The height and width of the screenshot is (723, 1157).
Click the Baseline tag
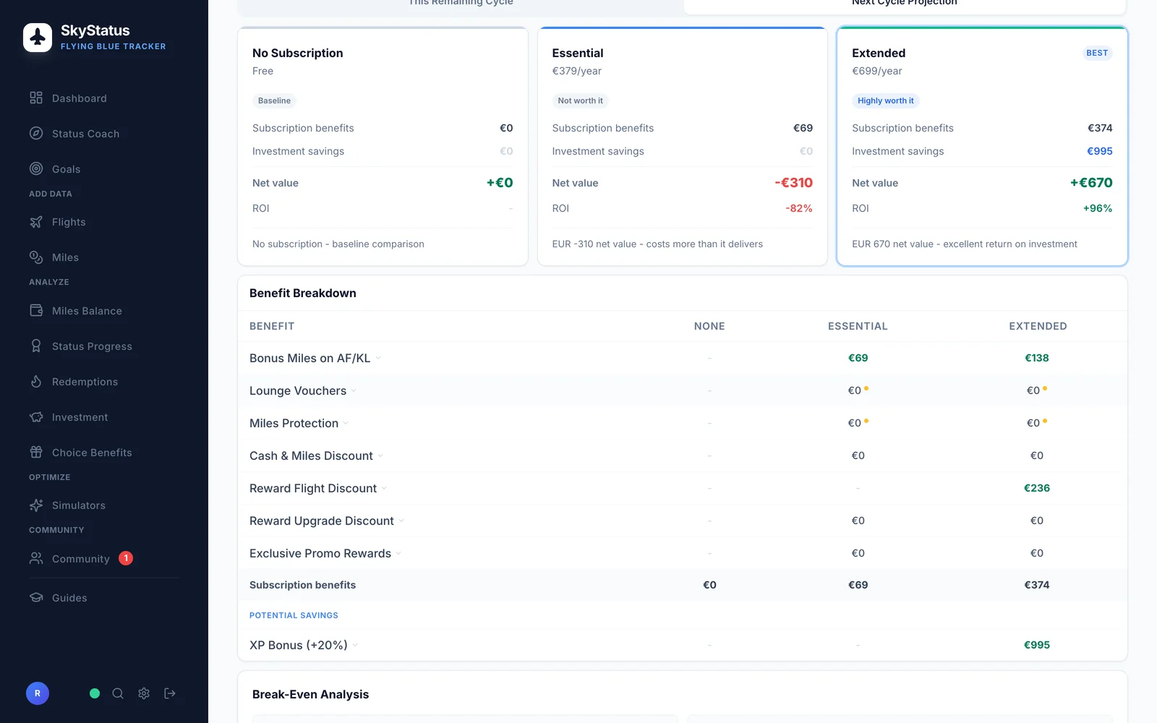(274, 100)
